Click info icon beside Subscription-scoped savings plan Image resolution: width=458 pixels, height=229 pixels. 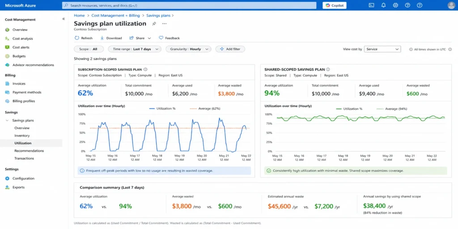[145, 69]
